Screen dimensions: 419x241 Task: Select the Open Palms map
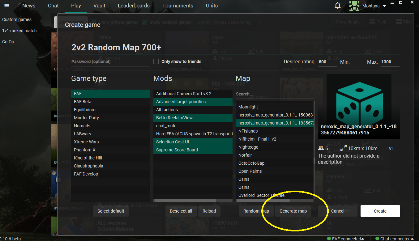click(x=275, y=171)
